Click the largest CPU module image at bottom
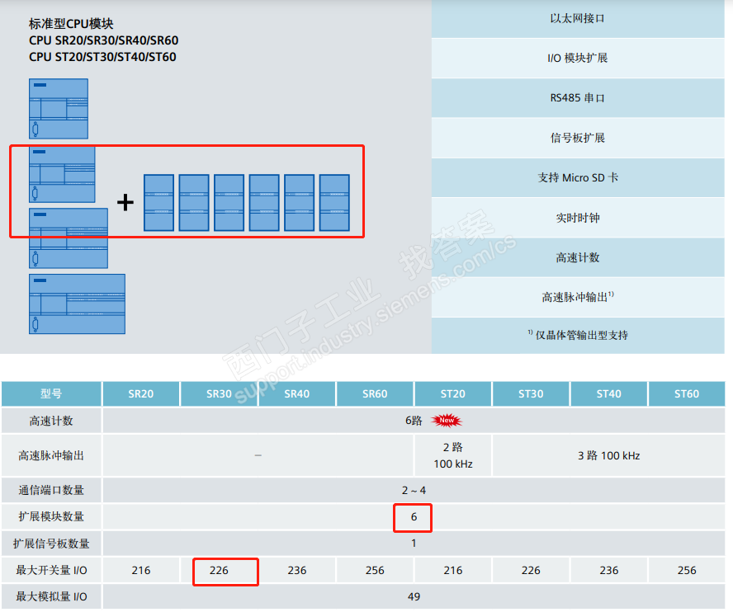 (x=77, y=304)
